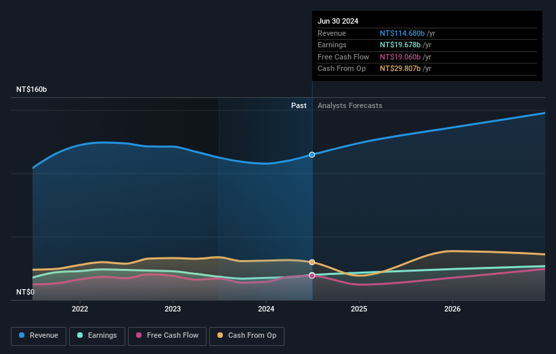Toggle the Cash From Op legend button
The width and height of the screenshot is (556, 354).
tap(247, 336)
